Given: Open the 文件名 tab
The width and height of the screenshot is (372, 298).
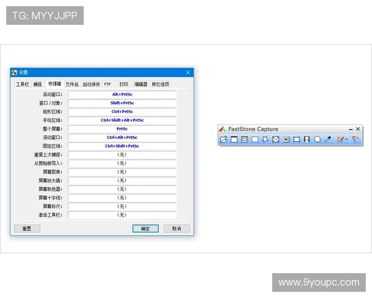Looking at the screenshot, I should point(72,84).
